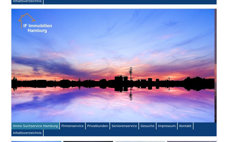Open the Hamburg skyline sunset banner image
Viewport: 228px width, 142px height.
(x=113, y=66)
